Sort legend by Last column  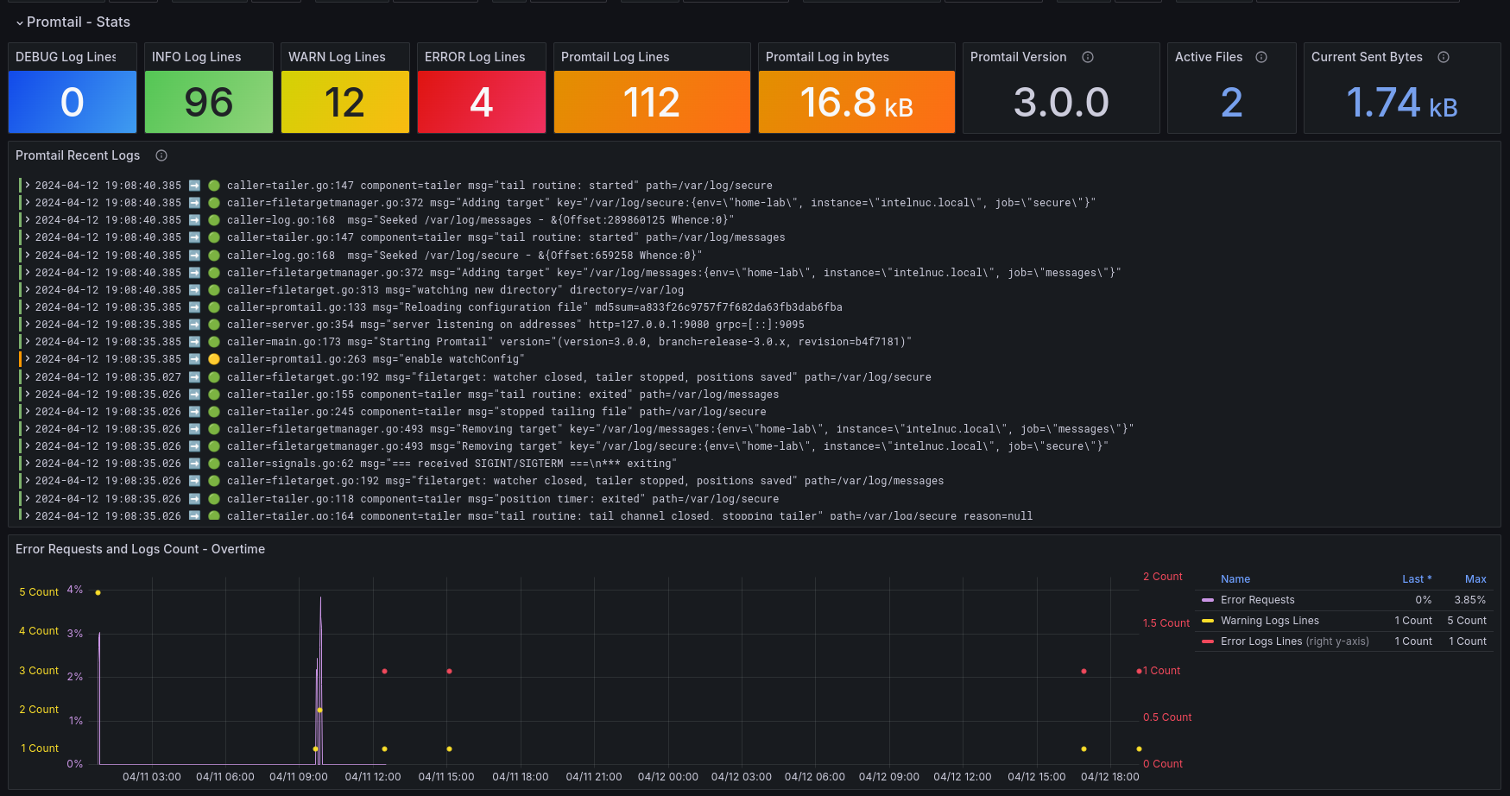(1416, 579)
